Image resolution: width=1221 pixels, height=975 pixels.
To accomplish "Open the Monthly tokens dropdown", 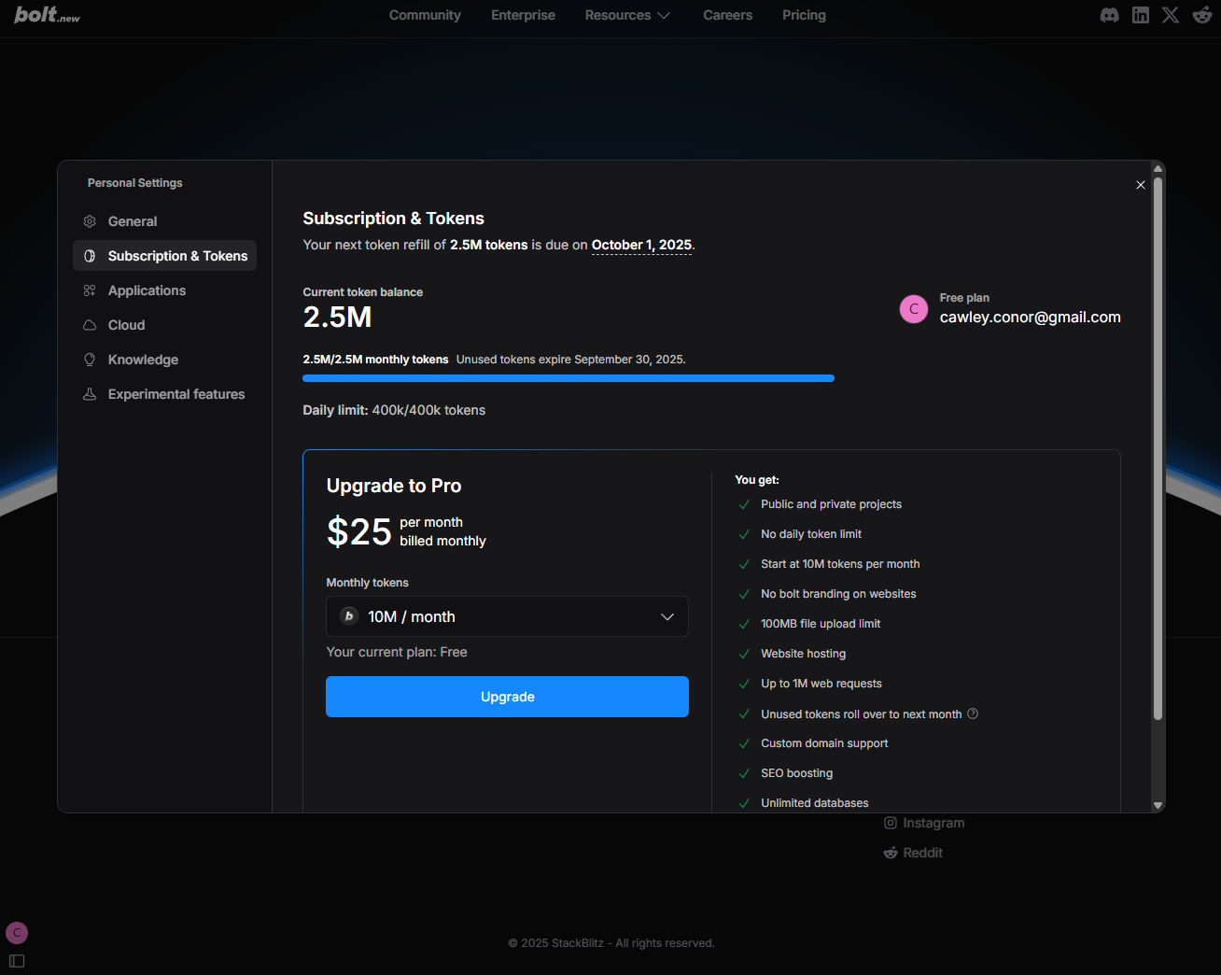I will click(x=507, y=616).
